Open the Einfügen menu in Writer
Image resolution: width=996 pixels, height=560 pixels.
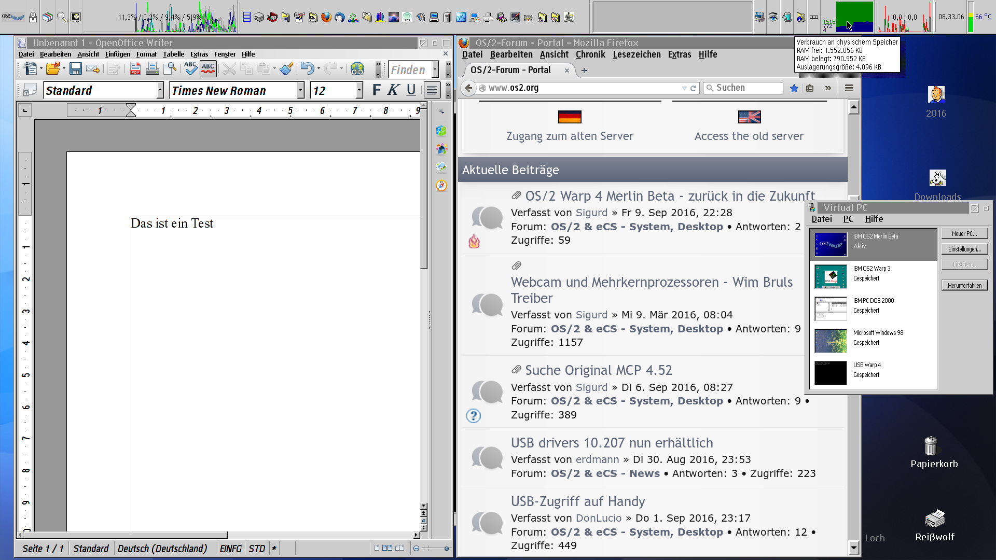click(118, 54)
